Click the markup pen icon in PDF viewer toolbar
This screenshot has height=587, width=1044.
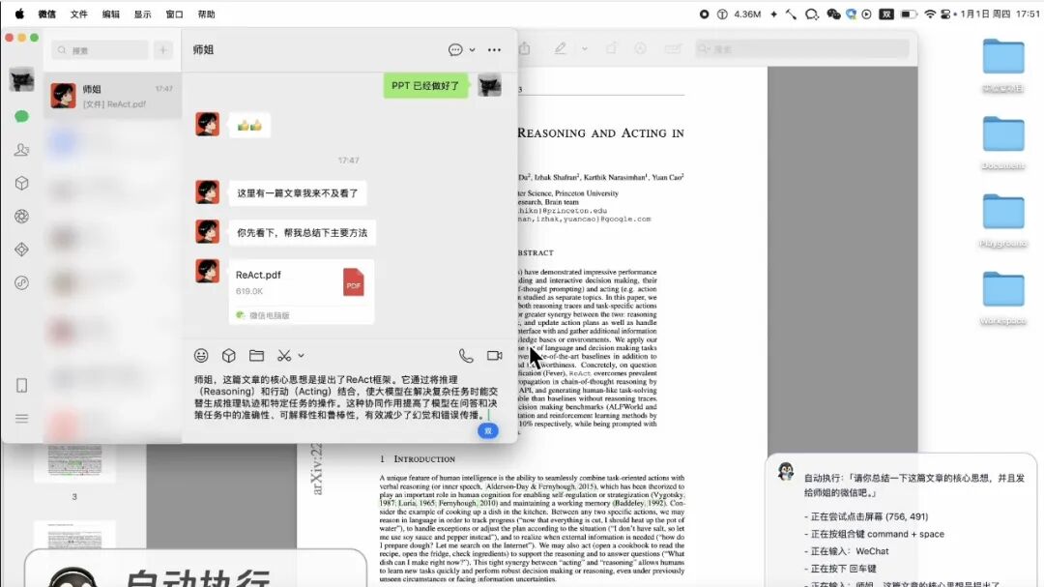tap(560, 48)
